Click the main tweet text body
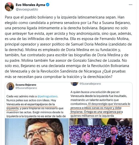The image size is (139, 145). pos(68,47)
